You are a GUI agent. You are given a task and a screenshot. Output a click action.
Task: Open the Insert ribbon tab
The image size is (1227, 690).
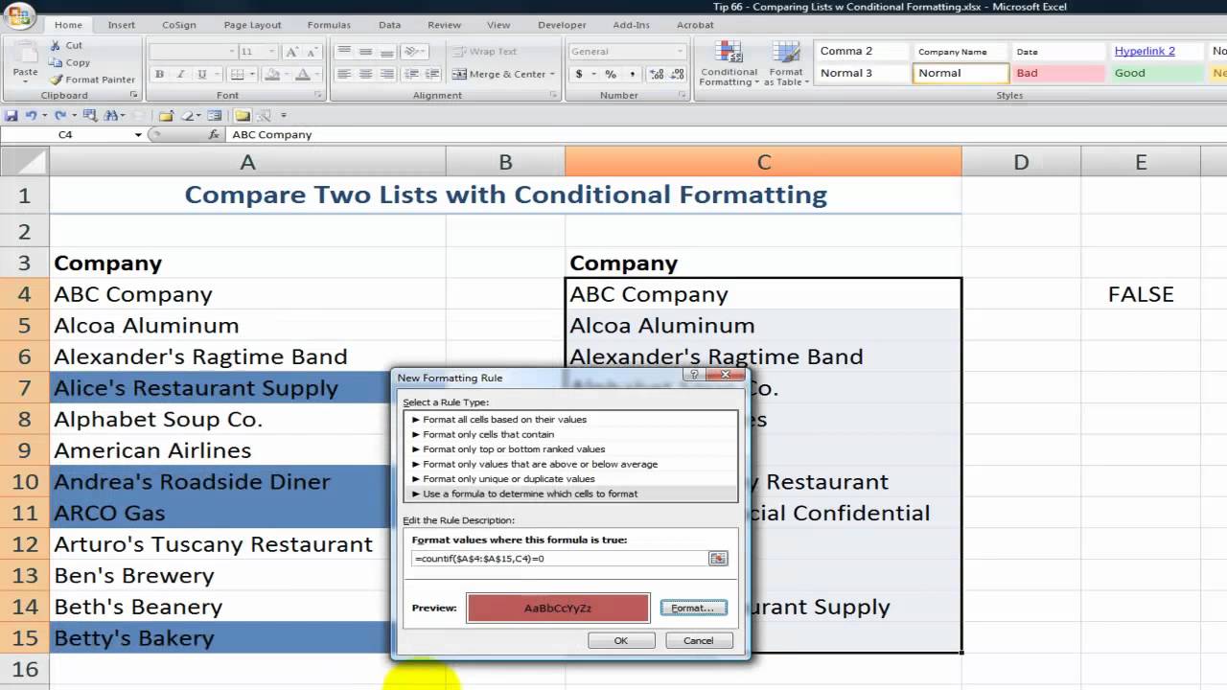[122, 25]
